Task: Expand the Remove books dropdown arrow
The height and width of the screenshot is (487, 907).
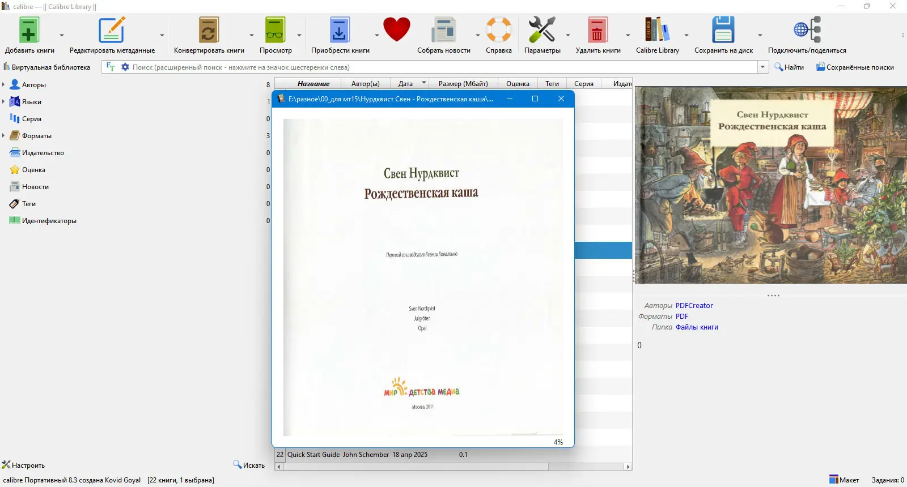Action: (x=628, y=35)
